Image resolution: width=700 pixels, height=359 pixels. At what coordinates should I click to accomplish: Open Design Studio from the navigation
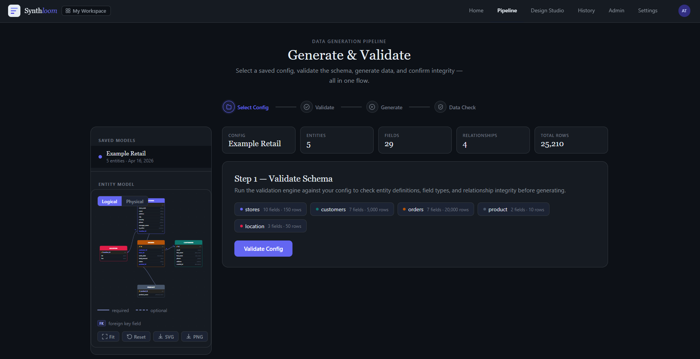547,10
